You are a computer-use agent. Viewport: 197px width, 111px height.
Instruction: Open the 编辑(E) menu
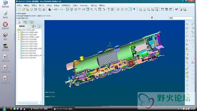(27, 5)
